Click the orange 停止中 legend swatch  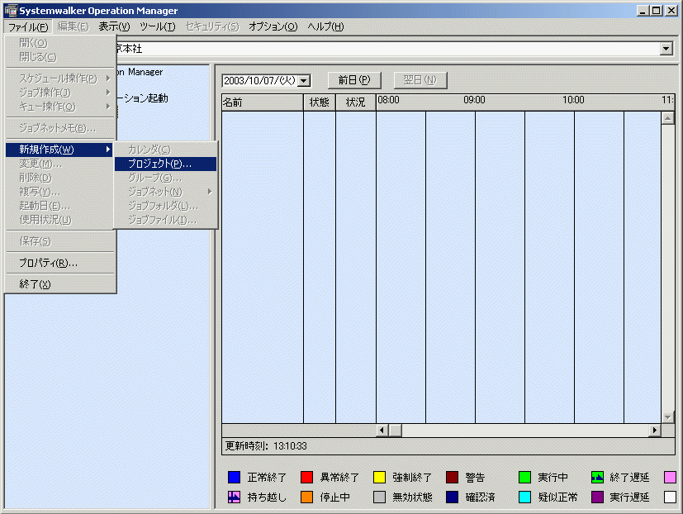click(x=306, y=497)
